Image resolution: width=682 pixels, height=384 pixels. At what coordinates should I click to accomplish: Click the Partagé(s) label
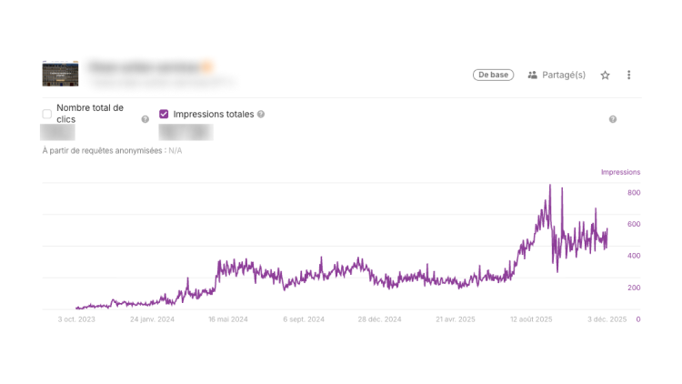point(564,75)
